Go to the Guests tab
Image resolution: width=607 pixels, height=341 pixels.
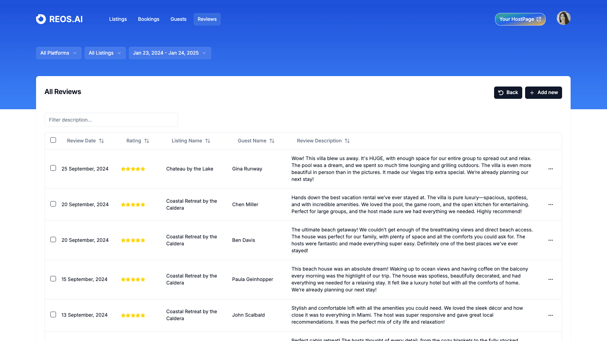178,19
